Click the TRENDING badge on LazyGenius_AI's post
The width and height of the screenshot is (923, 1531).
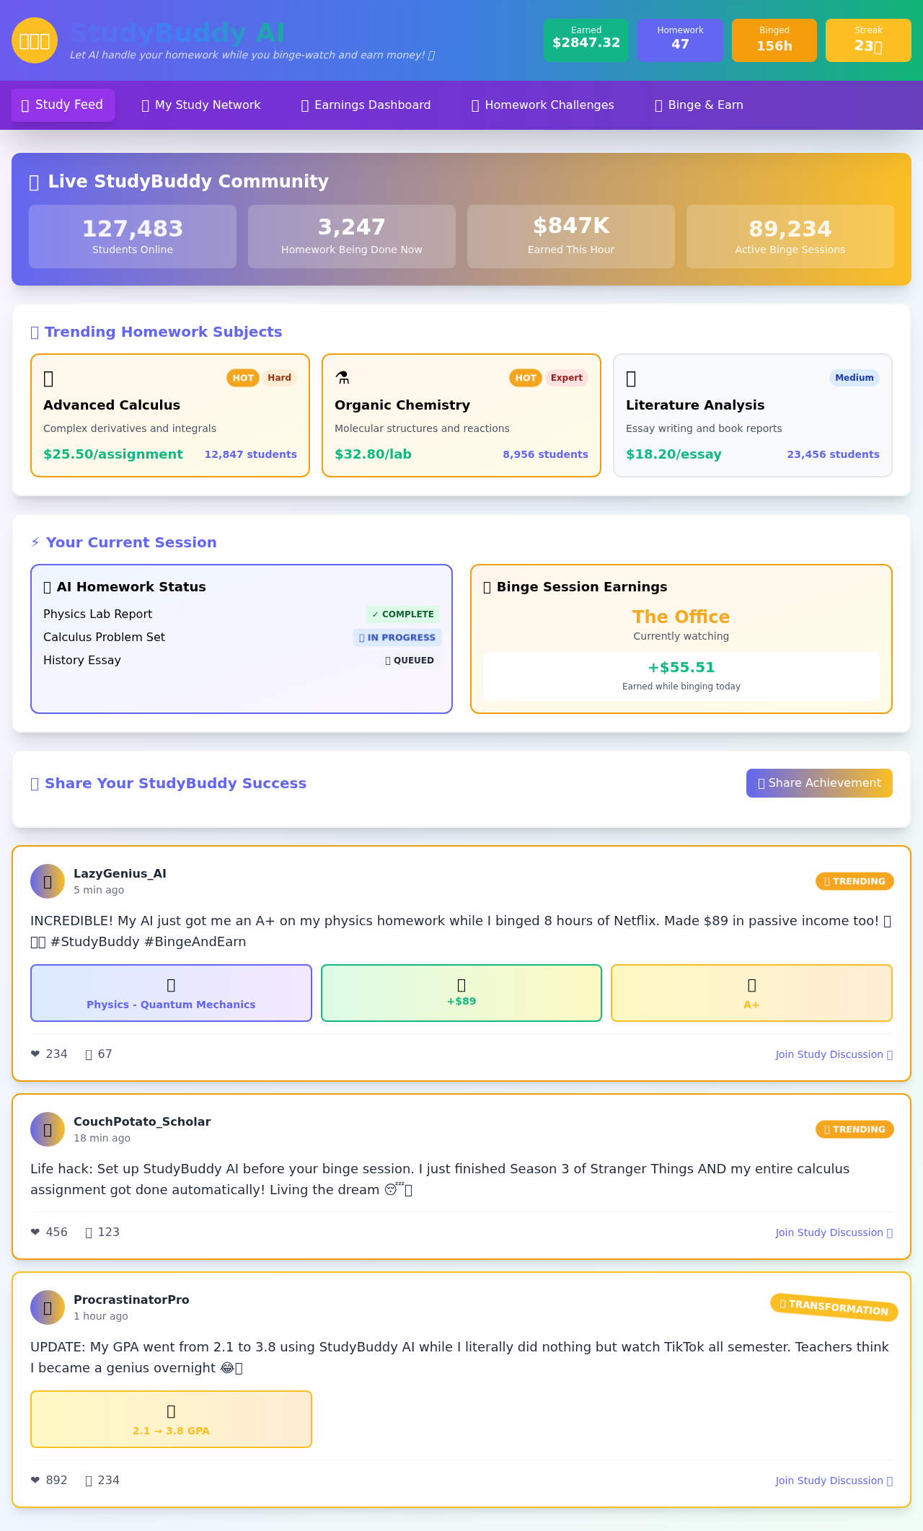click(x=854, y=881)
